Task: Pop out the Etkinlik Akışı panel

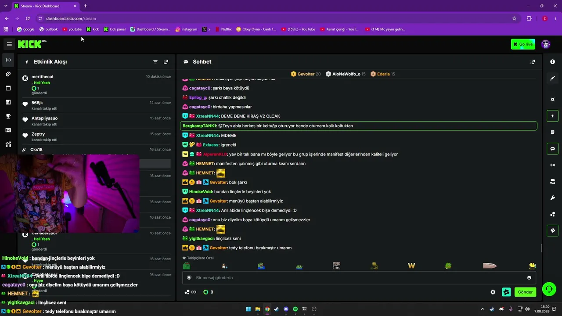Action: coord(166,62)
